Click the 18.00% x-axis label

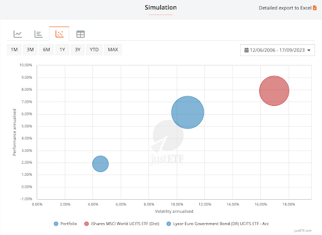coord(289,204)
